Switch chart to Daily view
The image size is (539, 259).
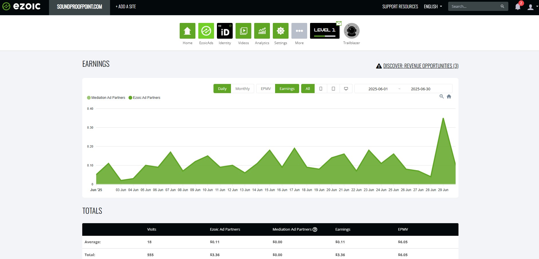click(x=222, y=89)
